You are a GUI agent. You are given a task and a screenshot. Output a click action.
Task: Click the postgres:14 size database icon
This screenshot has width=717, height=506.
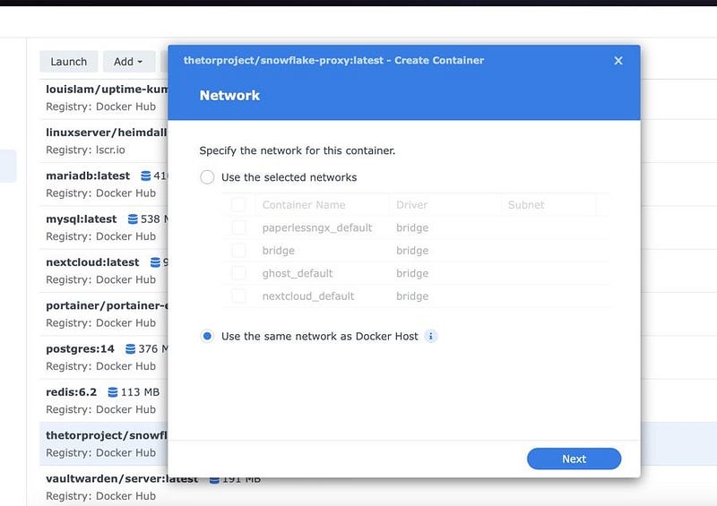[x=130, y=349]
